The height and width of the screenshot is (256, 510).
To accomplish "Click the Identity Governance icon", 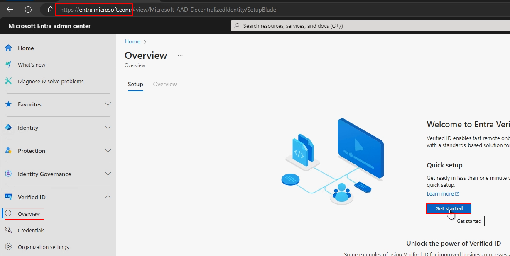I will pyautogui.click(x=8, y=174).
